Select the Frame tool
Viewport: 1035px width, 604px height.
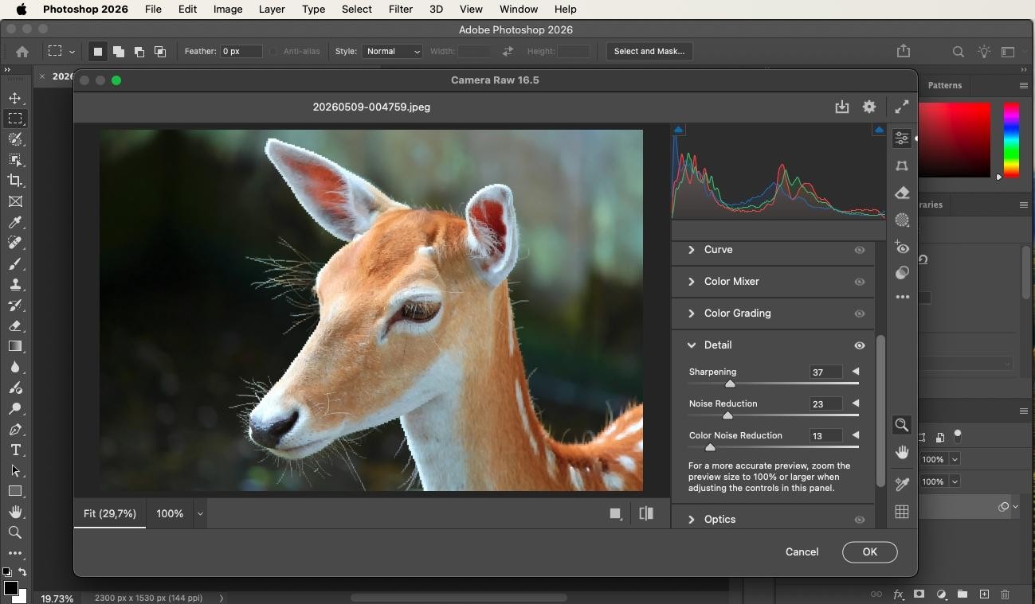15,201
